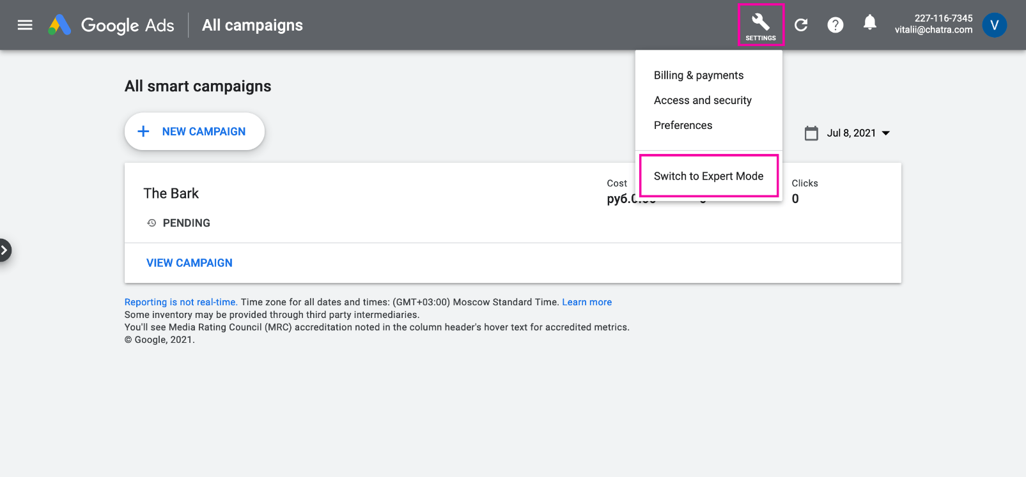This screenshot has height=477, width=1026.
Task: Click The Bark campaign title
Action: coord(171,193)
